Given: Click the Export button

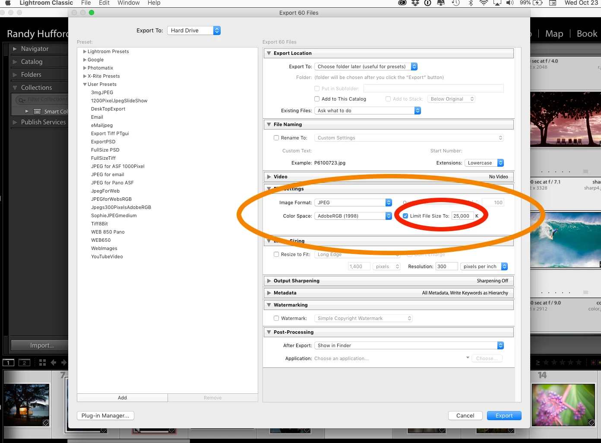Looking at the screenshot, I should [504, 415].
